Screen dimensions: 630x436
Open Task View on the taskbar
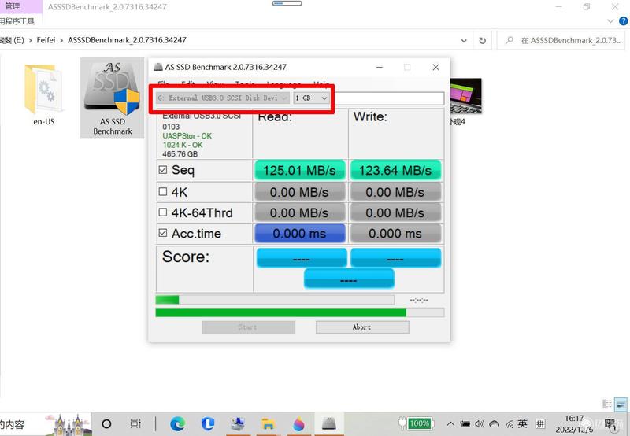click(x=135, y=423)
